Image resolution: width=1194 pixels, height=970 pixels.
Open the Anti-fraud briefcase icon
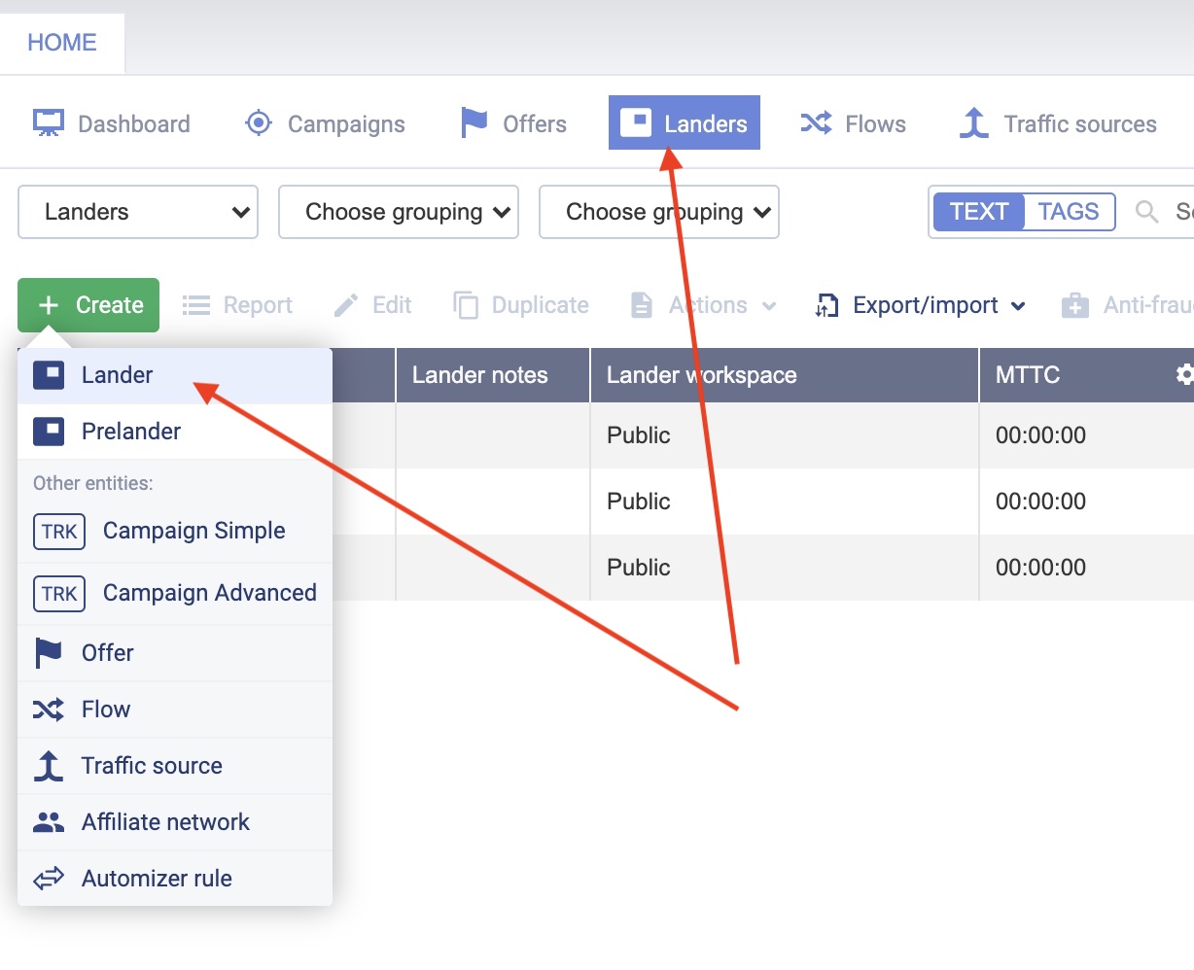pyautogui.click(x=1074, y=305)
